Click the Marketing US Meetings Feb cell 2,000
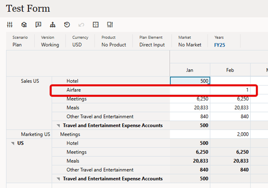This screenshot has width=268, height=188. [230, 134]
